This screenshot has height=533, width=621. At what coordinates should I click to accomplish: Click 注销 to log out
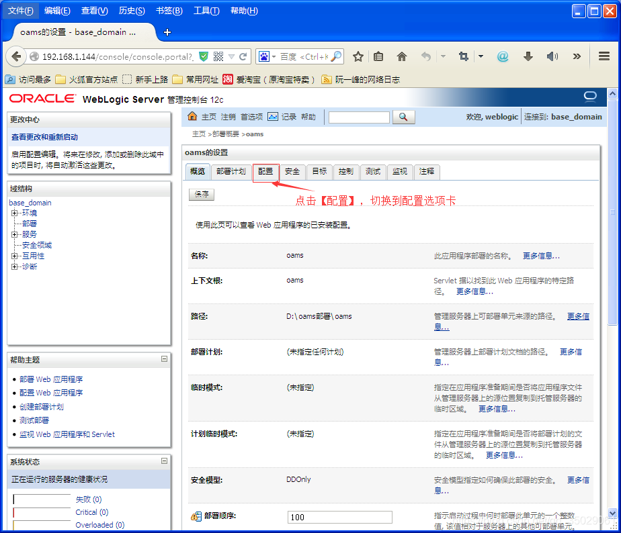(x=228, y=117)
